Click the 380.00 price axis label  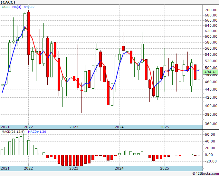pos(211,114)
